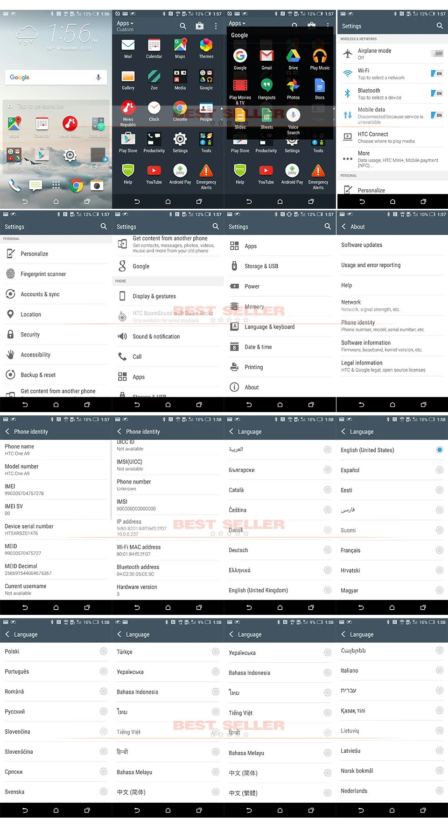Open Usage and error reporting
Image resolution: width=448 pixels, height=827 pixels.
(x=392, y=265)
